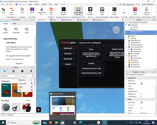This screenshot has width=157, height=125.
Task: Toggle the Archivable checkbox
Action: (142, 102)
